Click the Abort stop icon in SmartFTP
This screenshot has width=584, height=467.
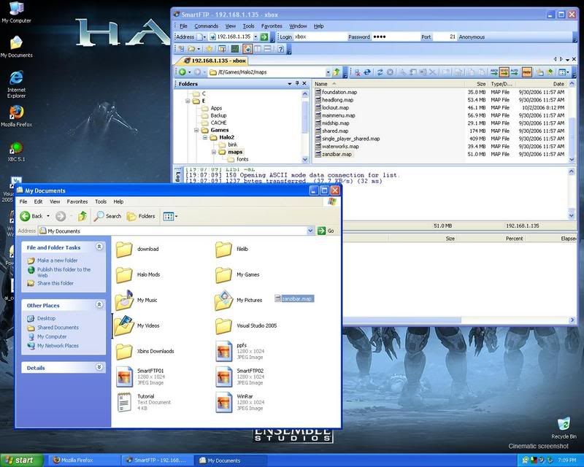click(x=390, y=72)
